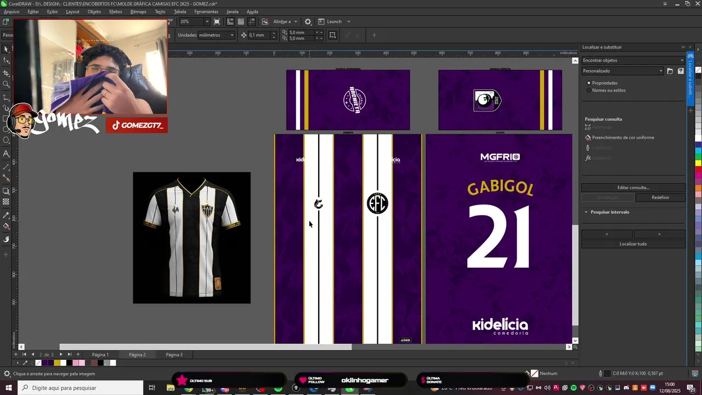
Task: Select the Polygon tool
Action: pyautogui.click(x=6, y=140)
